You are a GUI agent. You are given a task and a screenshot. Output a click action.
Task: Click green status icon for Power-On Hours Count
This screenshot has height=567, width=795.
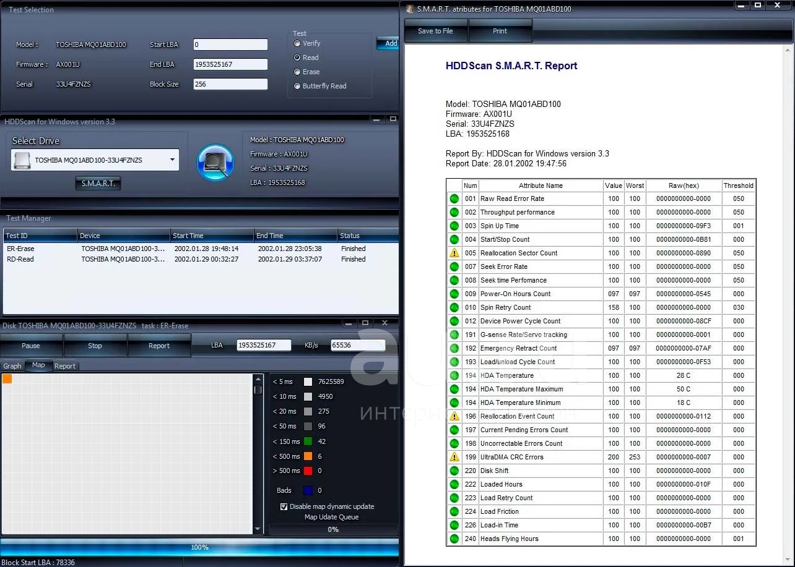click(x=454, y=294)
